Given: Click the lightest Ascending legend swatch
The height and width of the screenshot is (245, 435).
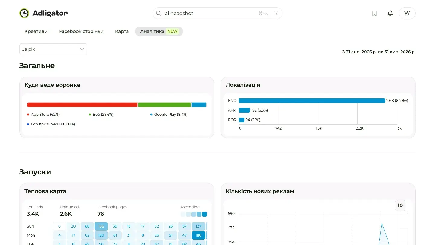Looking at the screenshot, I should tap(183, 214).
